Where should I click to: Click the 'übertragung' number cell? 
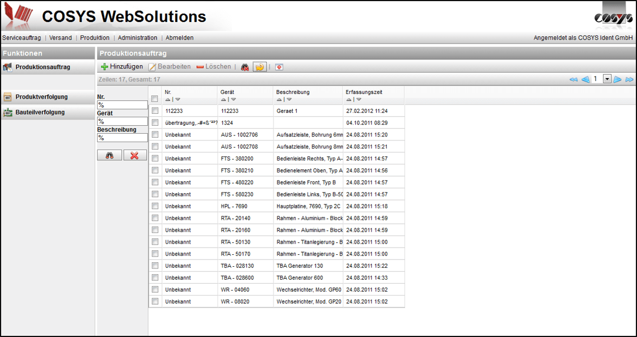point(189,122)
